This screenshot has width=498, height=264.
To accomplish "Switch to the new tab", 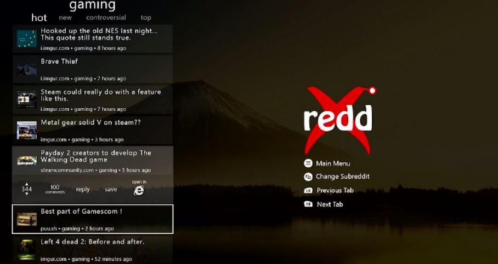I will (x=65, y=17).
